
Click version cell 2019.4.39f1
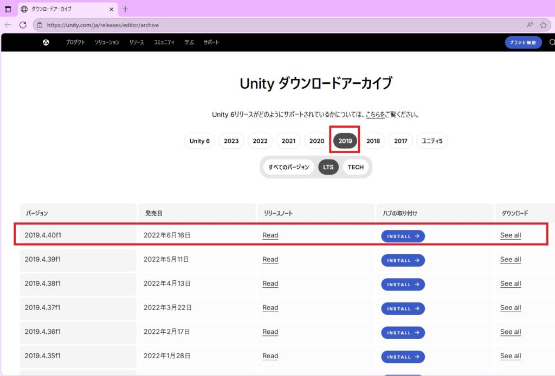pos(78,259)
